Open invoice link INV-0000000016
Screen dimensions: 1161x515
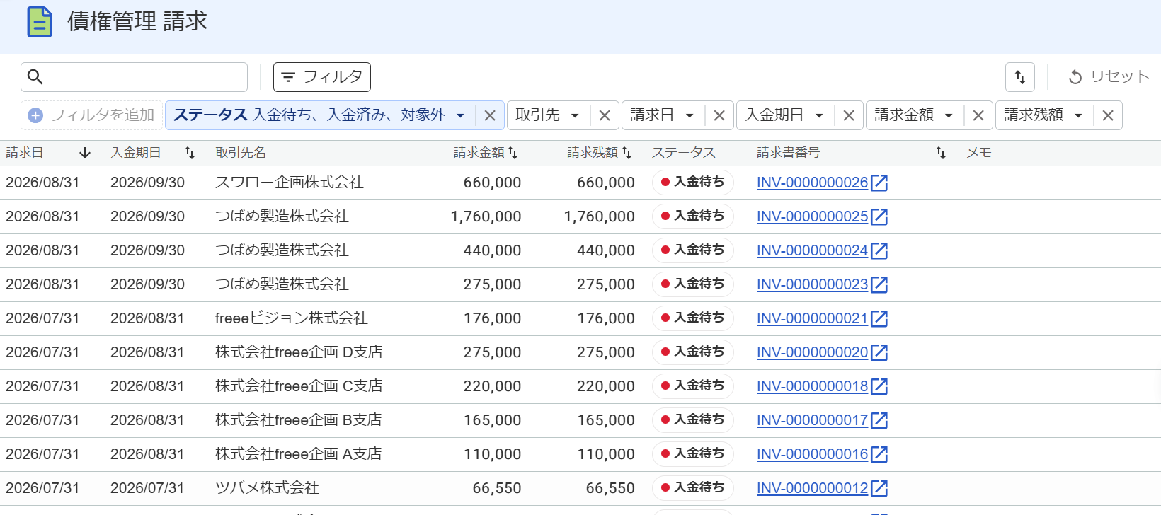coord(812,454)
